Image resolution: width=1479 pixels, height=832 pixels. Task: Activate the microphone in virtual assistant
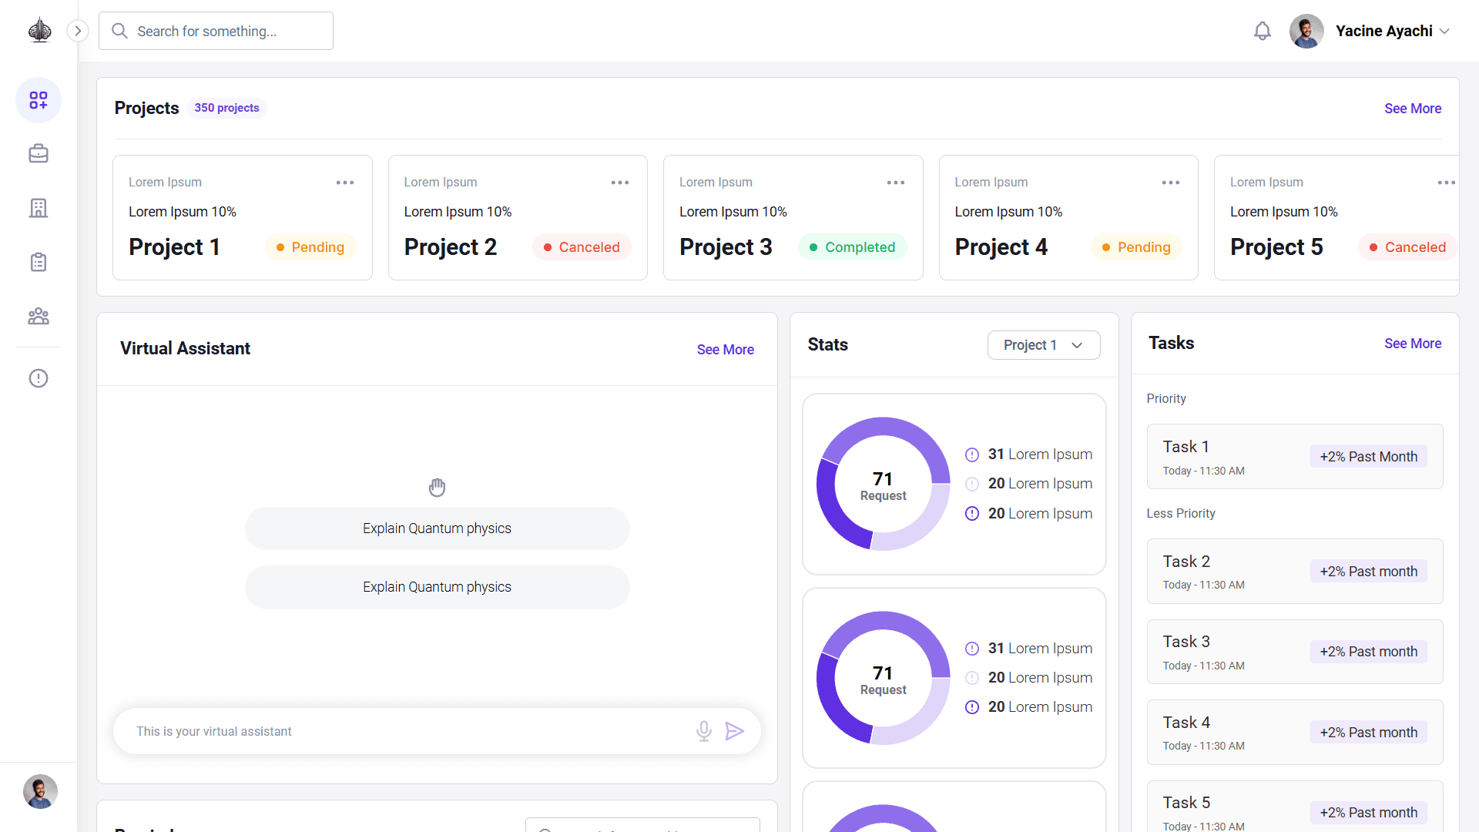[703, 731]
